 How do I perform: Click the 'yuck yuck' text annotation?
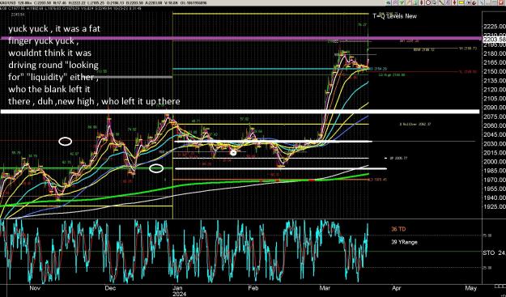coord(94,65)
